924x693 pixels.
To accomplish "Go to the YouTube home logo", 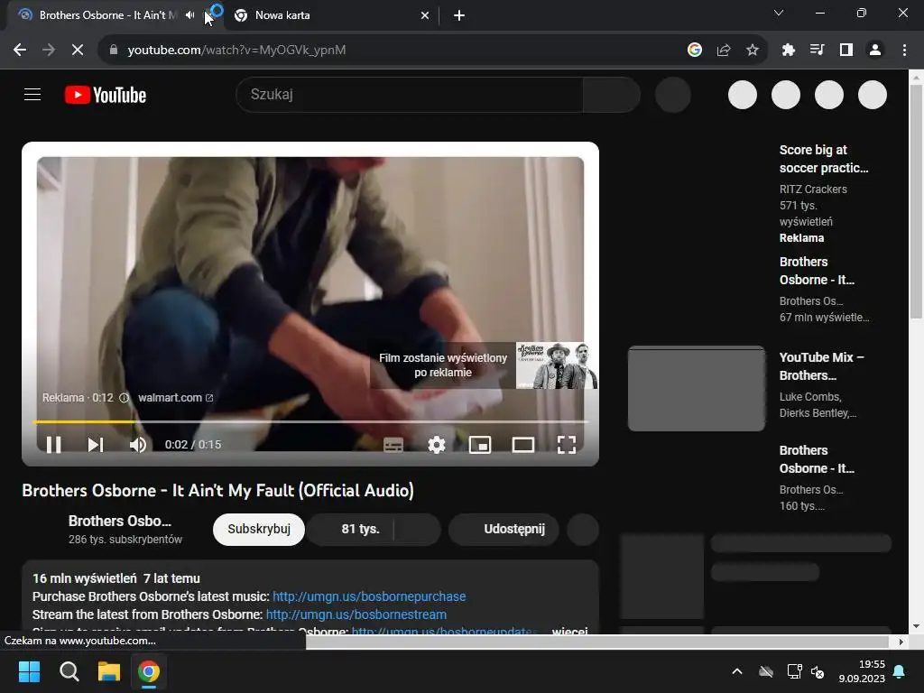I will (x=106, y=95).
